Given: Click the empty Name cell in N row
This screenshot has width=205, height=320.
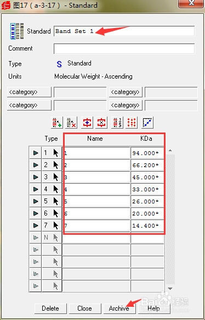Looking at the screenshot, I should pyautogui.click(x=96, y=238).
